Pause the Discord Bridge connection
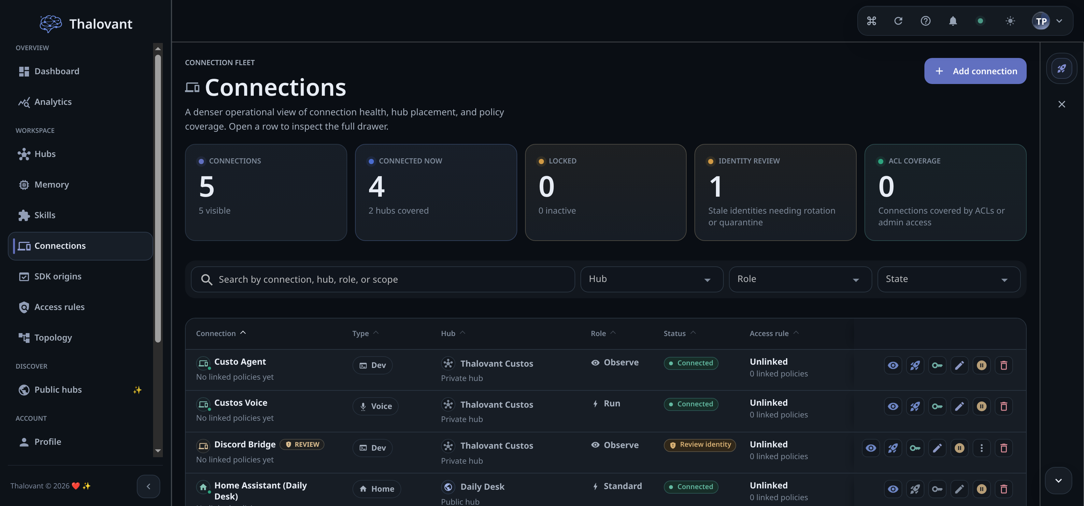Image resolution: width=1084 pixels, height=506 pixels. point(959,448)
